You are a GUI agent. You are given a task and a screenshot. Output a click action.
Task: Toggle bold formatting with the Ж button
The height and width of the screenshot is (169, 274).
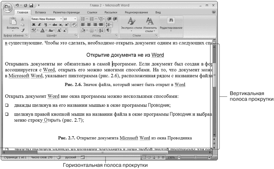click(x=34, y=25)
